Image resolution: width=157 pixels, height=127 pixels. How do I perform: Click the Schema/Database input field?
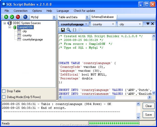click(103, 17)
